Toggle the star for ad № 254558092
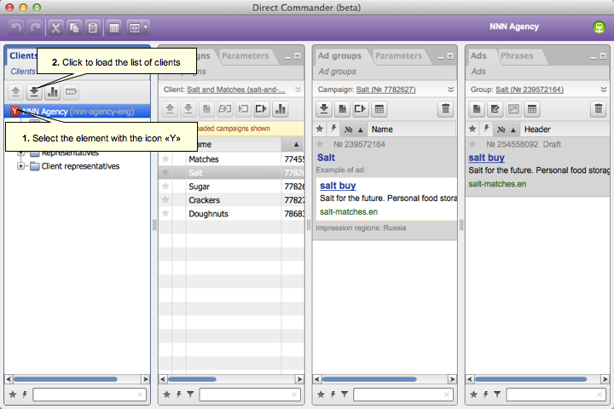 coord(472,144)
